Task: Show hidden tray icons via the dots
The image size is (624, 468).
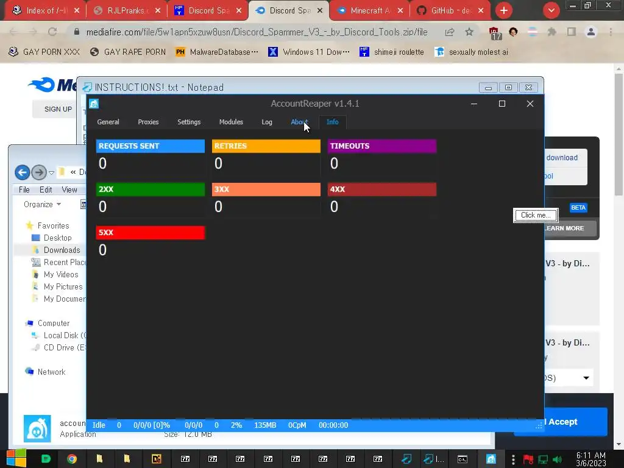Action: 513,459
